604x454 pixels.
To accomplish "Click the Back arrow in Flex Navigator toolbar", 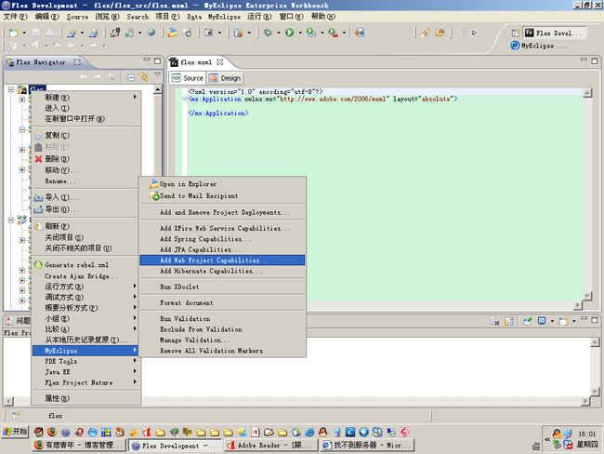I will 83,77.
